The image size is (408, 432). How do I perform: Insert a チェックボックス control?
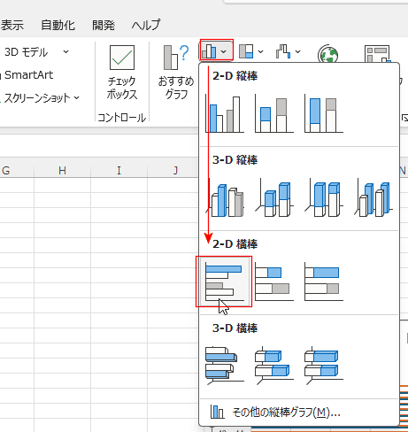click(122, 73)
